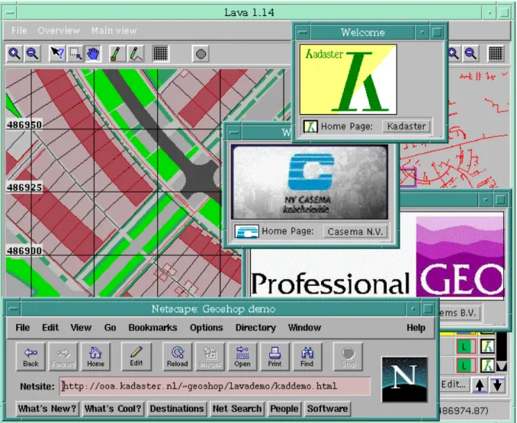The width and height of the screenshot is (517, 423).
Task: Click the gray circle stop button in Lava toolbar
Action: tap(201, 53)
